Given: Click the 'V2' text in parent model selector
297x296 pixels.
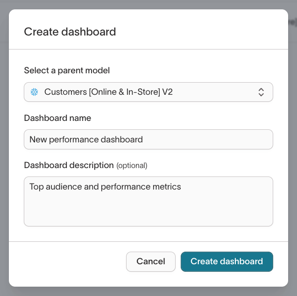Looking at the screenshot, I should [167, 92].
